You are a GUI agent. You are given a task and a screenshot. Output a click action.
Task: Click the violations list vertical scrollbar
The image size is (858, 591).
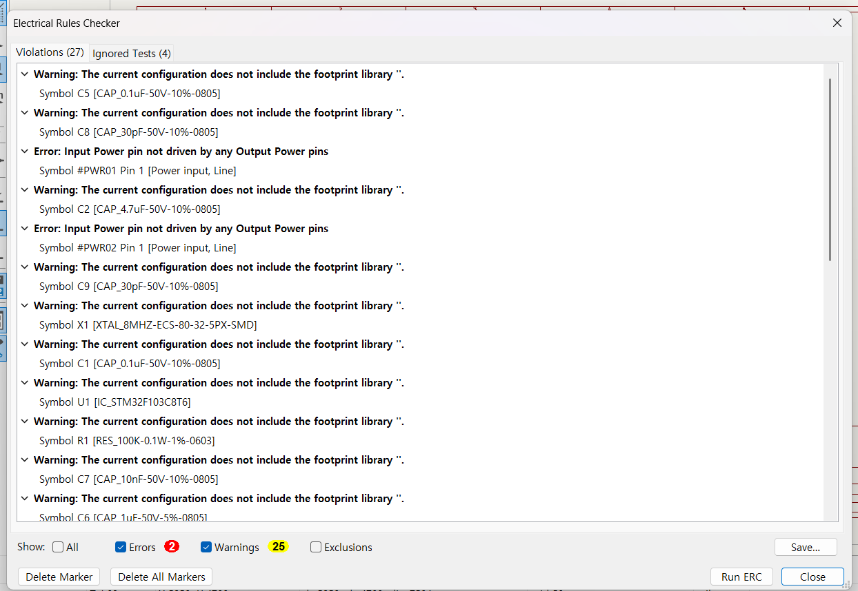pos(830,169)
